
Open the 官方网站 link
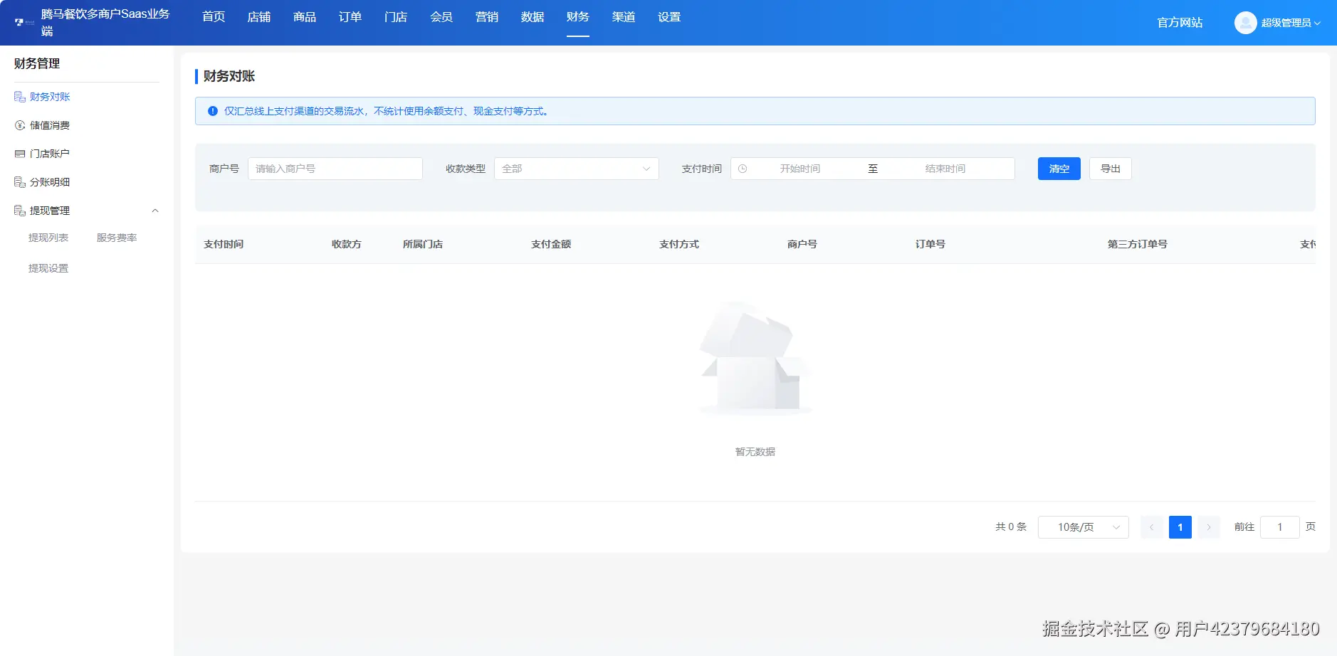1180,23
